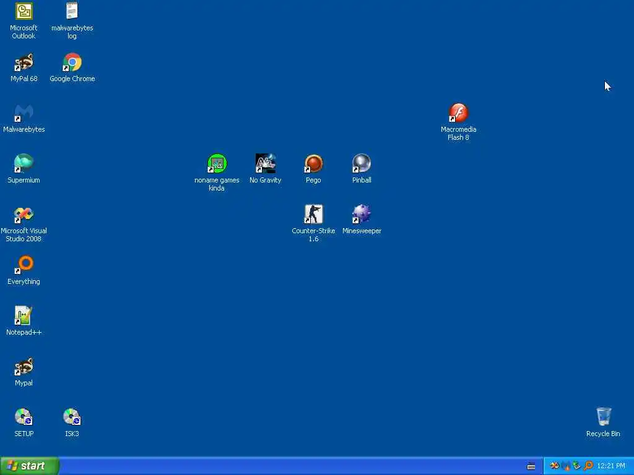The width and height of the screenshot is (634, 475).
Task: Select the SETUP disc icon
Action: click(24, 422)
